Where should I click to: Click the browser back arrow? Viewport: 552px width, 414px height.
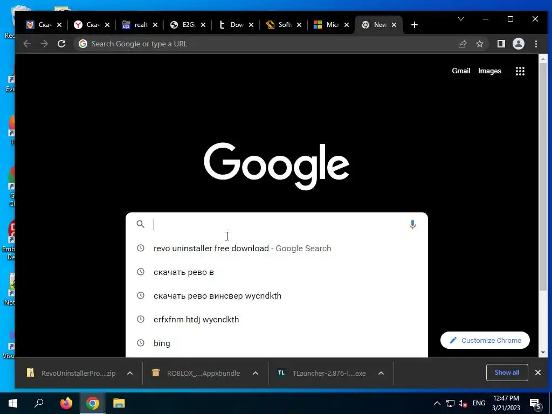coord(27,44)
